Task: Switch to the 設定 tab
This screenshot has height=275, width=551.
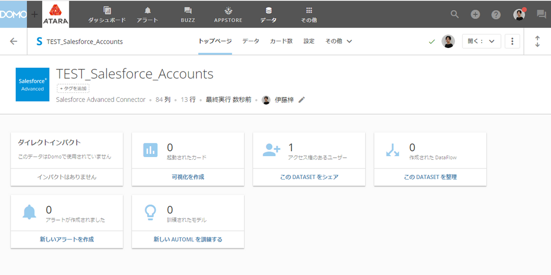Action: click(309, 41)
